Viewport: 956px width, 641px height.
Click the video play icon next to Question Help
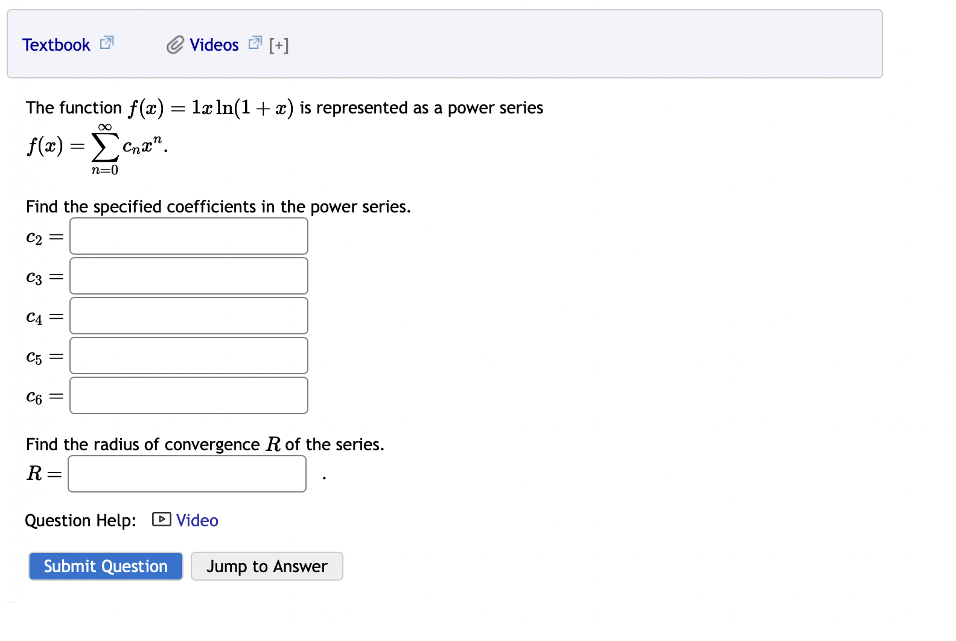click(x=161, y=520)
